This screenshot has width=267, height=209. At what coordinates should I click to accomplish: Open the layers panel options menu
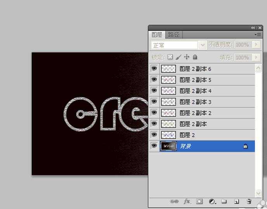[258, 35]
